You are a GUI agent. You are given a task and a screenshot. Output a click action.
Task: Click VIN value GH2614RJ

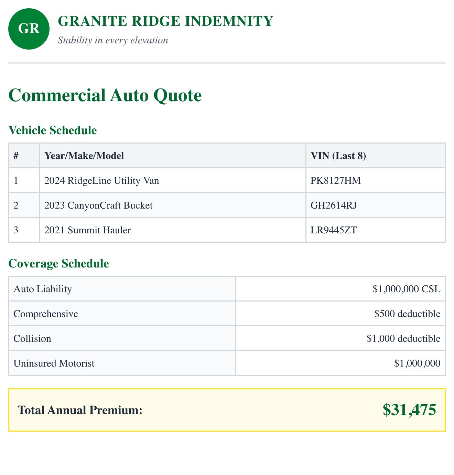(334, 205)
